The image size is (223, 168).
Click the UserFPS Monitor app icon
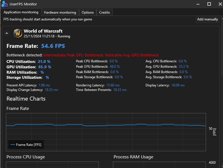pos(5,4)
